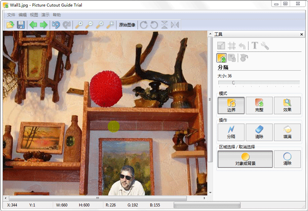This screenshot has height=211, width=308.
Task: Click the green right arrow in the toolbar
Action: click(x=44, y=25)
